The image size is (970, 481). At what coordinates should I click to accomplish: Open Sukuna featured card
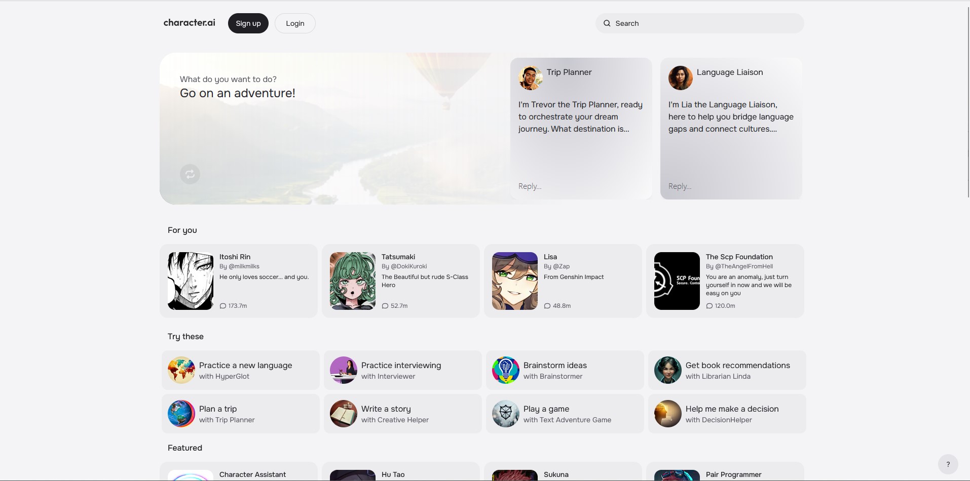[x=563, y=471]
